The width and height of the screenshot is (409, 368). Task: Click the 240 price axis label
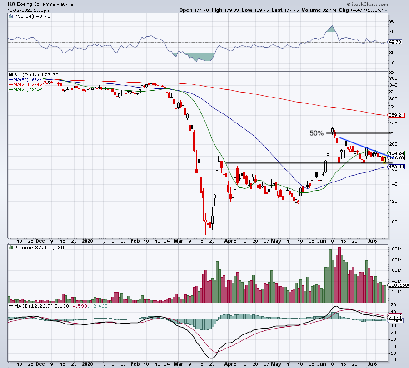[394, 124]
